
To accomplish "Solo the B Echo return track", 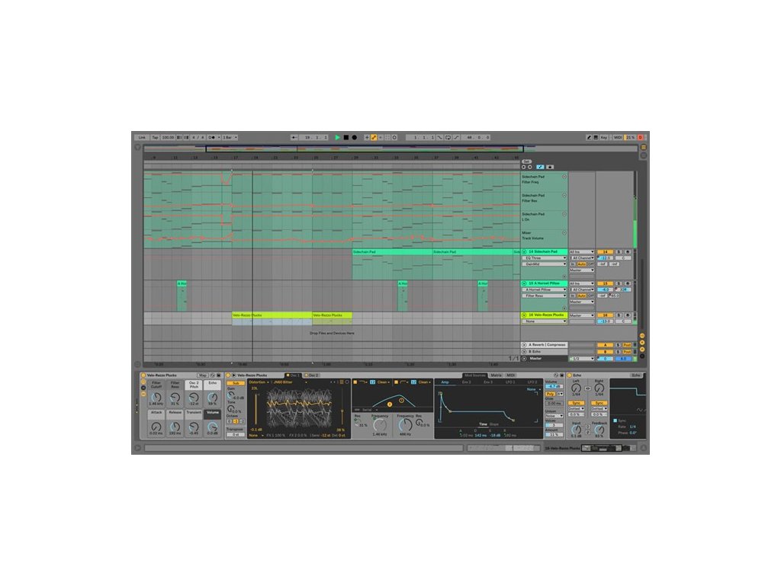I will click(619, 352).
